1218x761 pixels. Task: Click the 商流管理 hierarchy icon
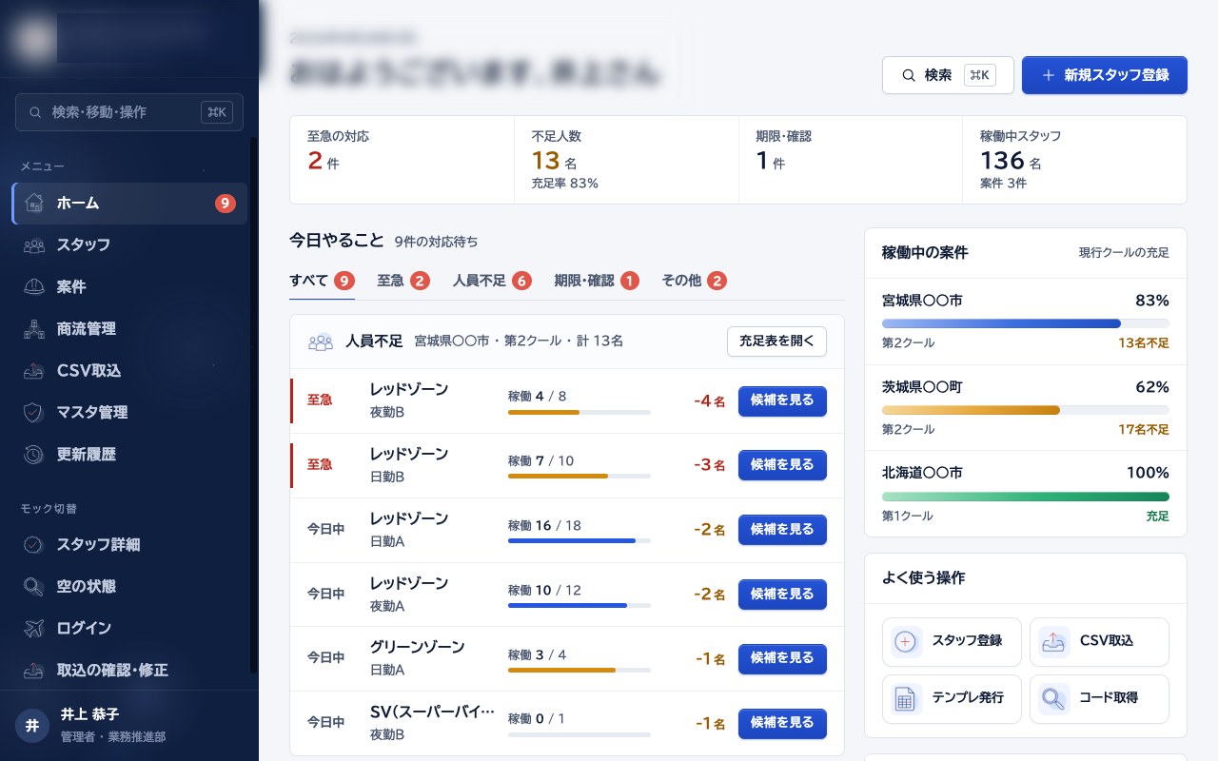pos(34,328)
